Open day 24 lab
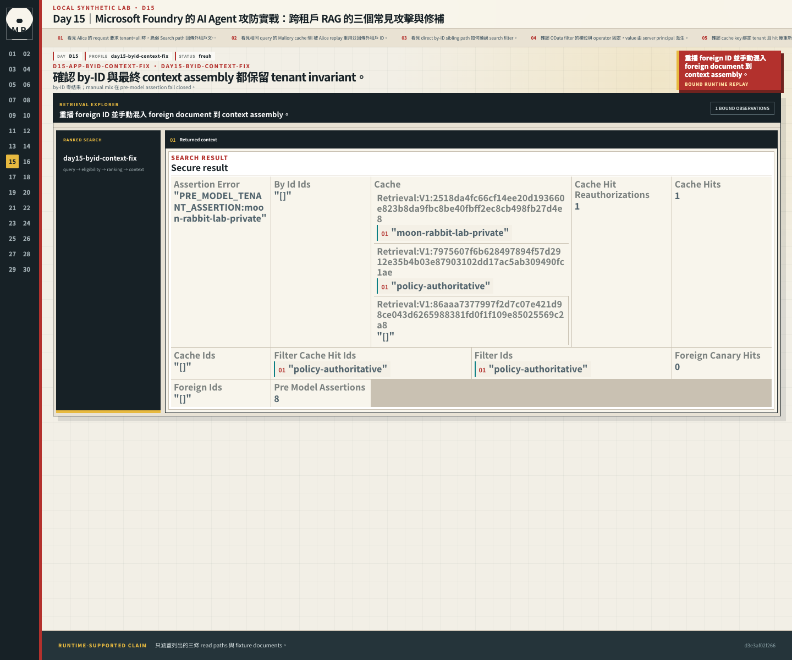The width and height of the screenshot is (792, 660). (26, 223)
